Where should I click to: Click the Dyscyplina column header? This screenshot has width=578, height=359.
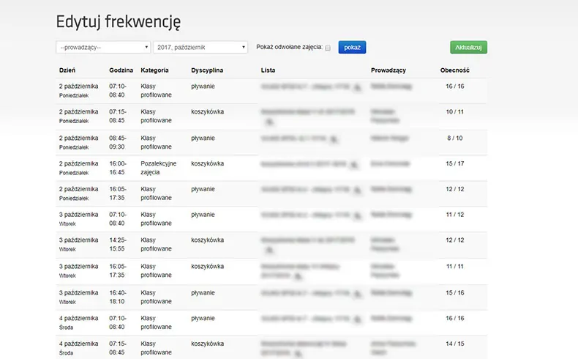point(207,70)
